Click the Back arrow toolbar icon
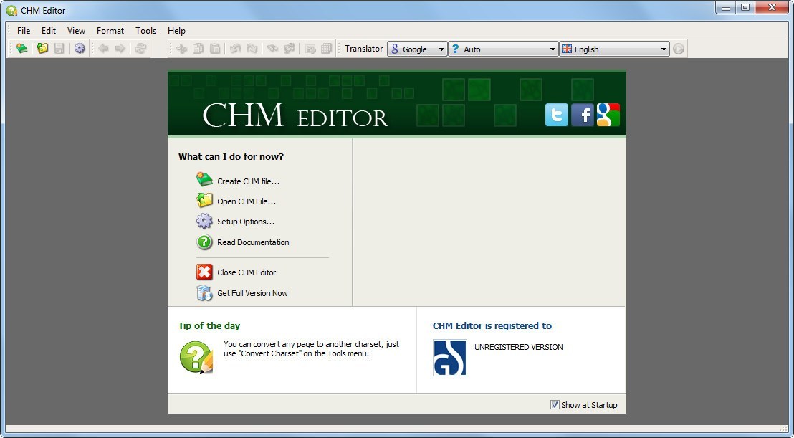 (x=104, y=49)
